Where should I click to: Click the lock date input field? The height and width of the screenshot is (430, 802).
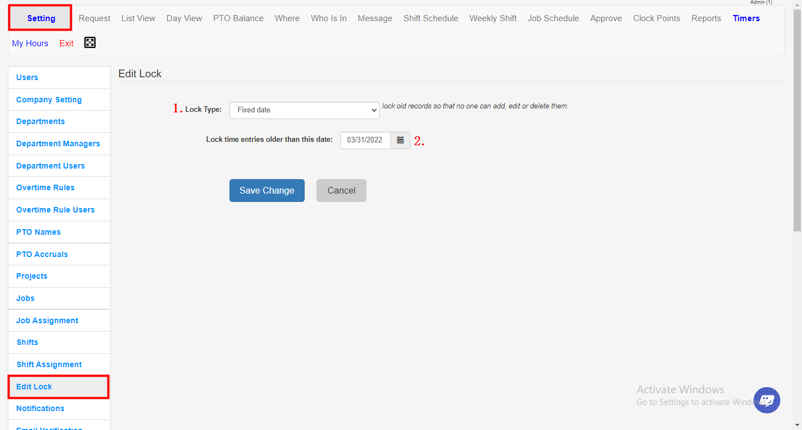[365, 140]
